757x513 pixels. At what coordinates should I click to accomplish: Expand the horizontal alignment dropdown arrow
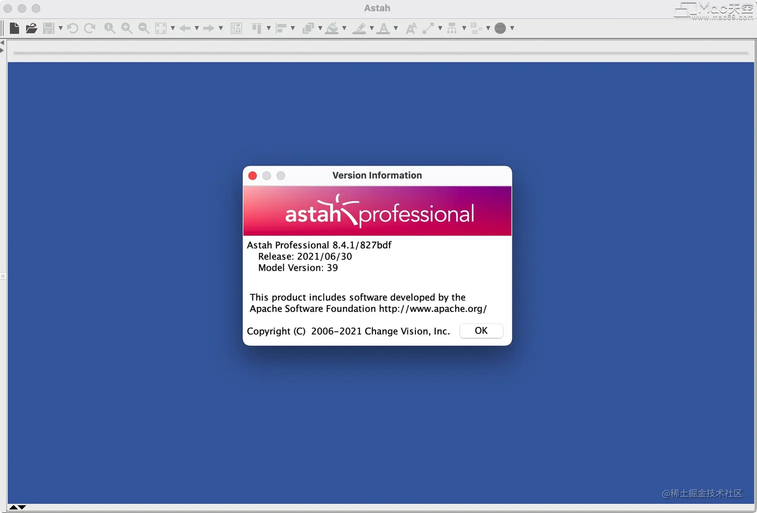click(293, 29)
